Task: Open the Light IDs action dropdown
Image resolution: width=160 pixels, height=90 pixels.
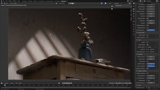Action: pos(151,47)
